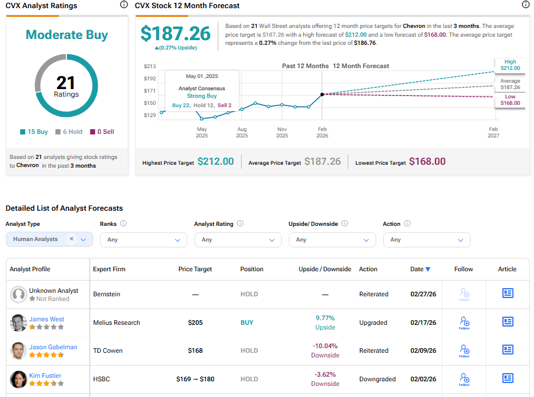
Task: Expand the Action filter dropdown
Action: coord(426,240)
